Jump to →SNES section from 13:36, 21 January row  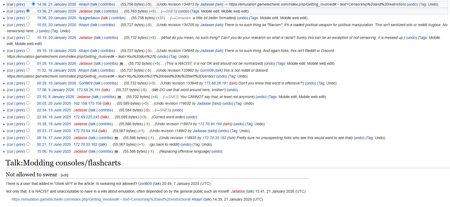pos(169,11)
